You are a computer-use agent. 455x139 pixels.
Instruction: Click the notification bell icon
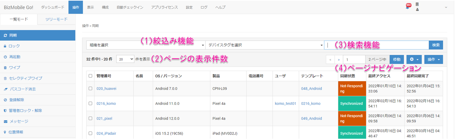[408, 7]
